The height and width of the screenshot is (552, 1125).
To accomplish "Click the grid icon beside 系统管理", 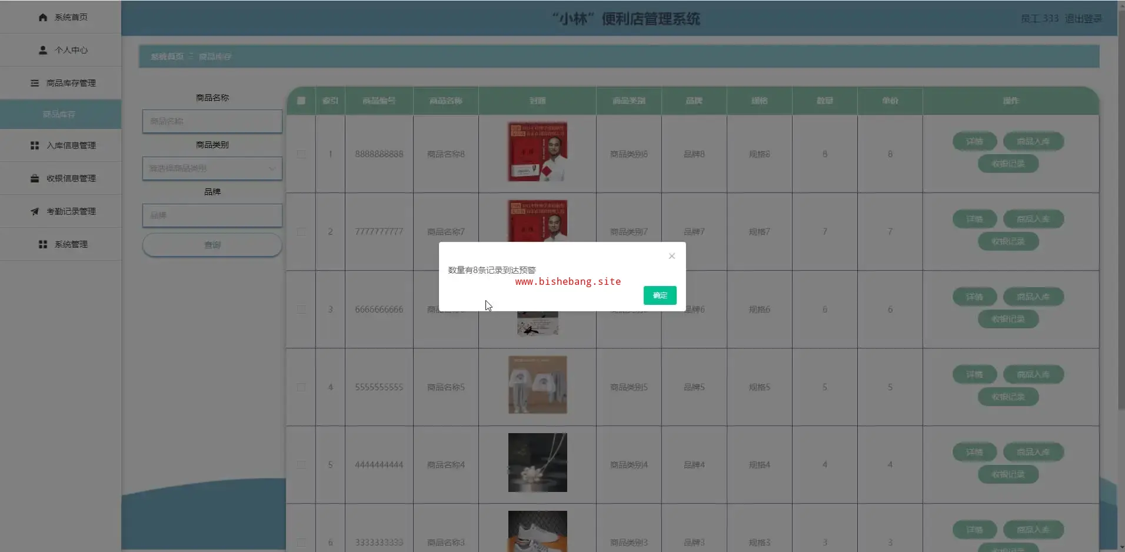I will 43,244.
